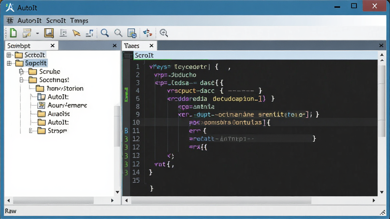This screenshot has width=390, height=219.
Task: Click the notepad with pencil toolbar icon
Action: pyautogui.click(x=27, y=33)
